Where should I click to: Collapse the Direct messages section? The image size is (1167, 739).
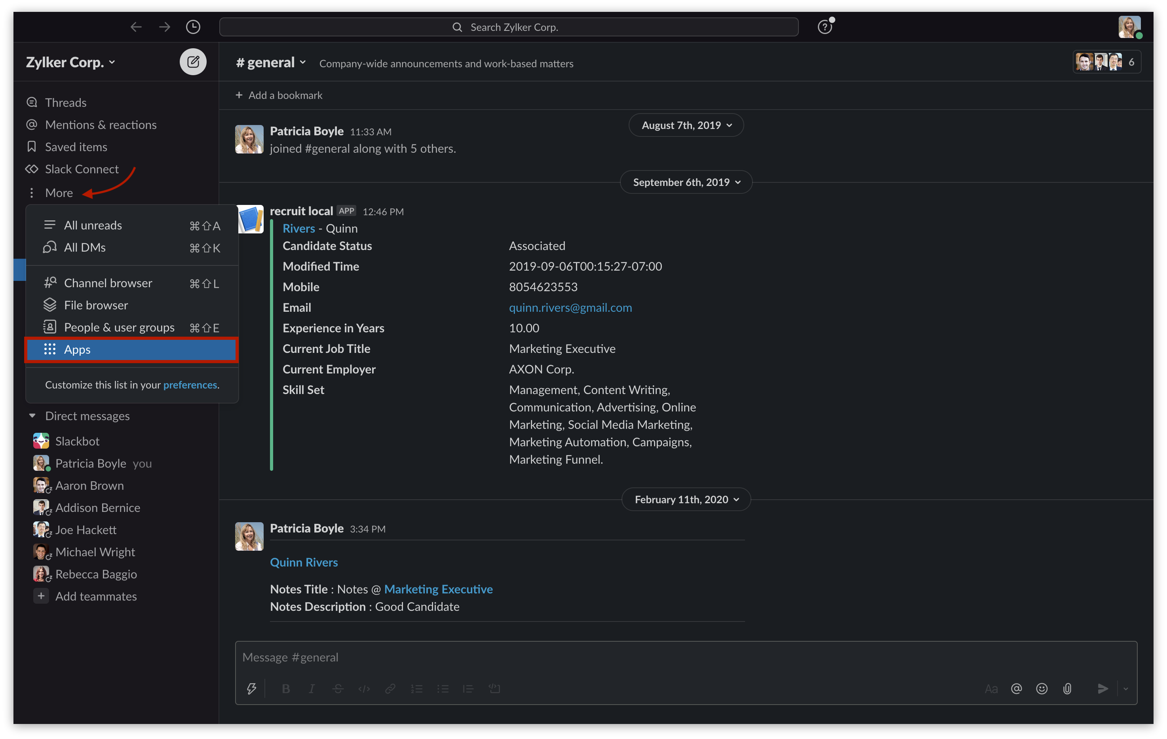(x=32, y=415)
